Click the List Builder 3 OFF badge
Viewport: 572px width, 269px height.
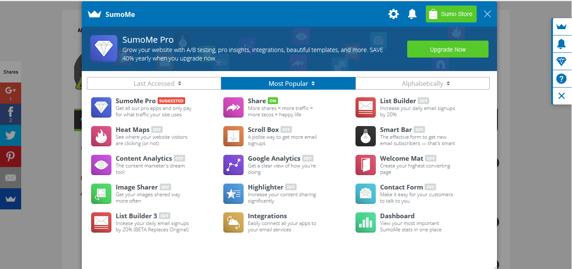[164, 216]
